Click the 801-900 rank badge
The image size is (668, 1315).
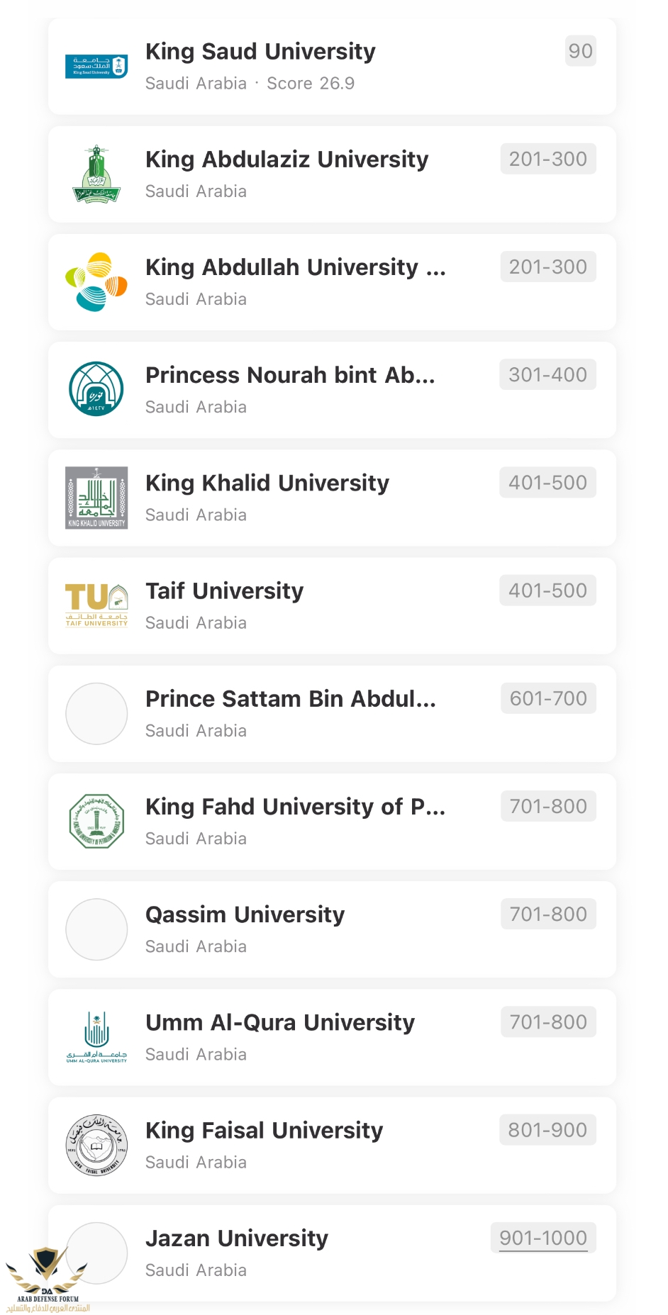[547, 1130]
